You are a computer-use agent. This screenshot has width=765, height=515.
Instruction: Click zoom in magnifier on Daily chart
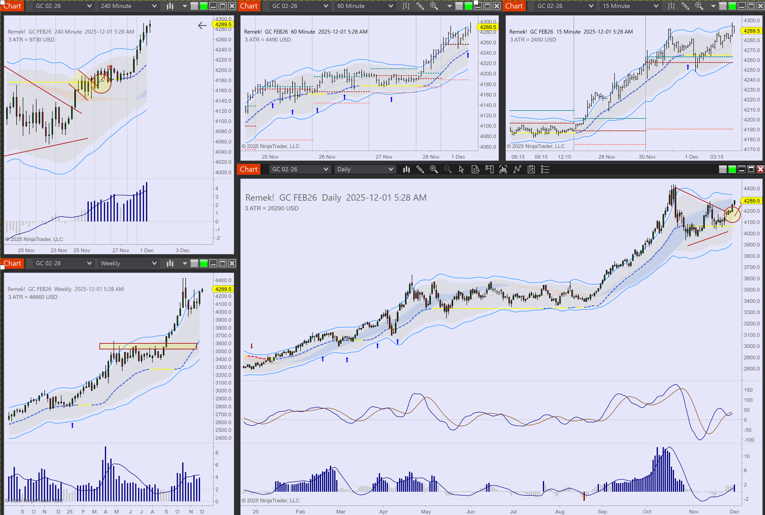434,170
